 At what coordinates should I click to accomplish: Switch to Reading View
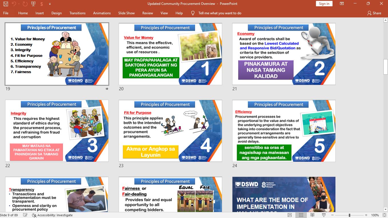[x=313, y=215]
